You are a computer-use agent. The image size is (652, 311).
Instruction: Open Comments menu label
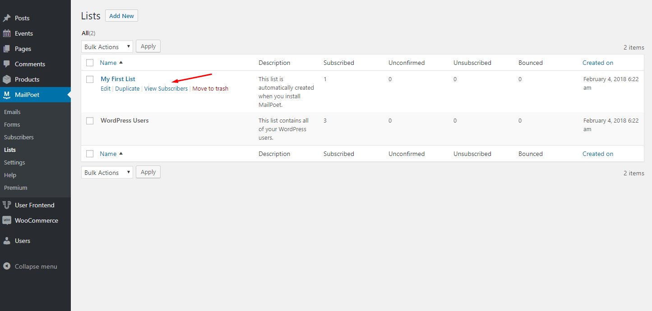coord(30,64)
